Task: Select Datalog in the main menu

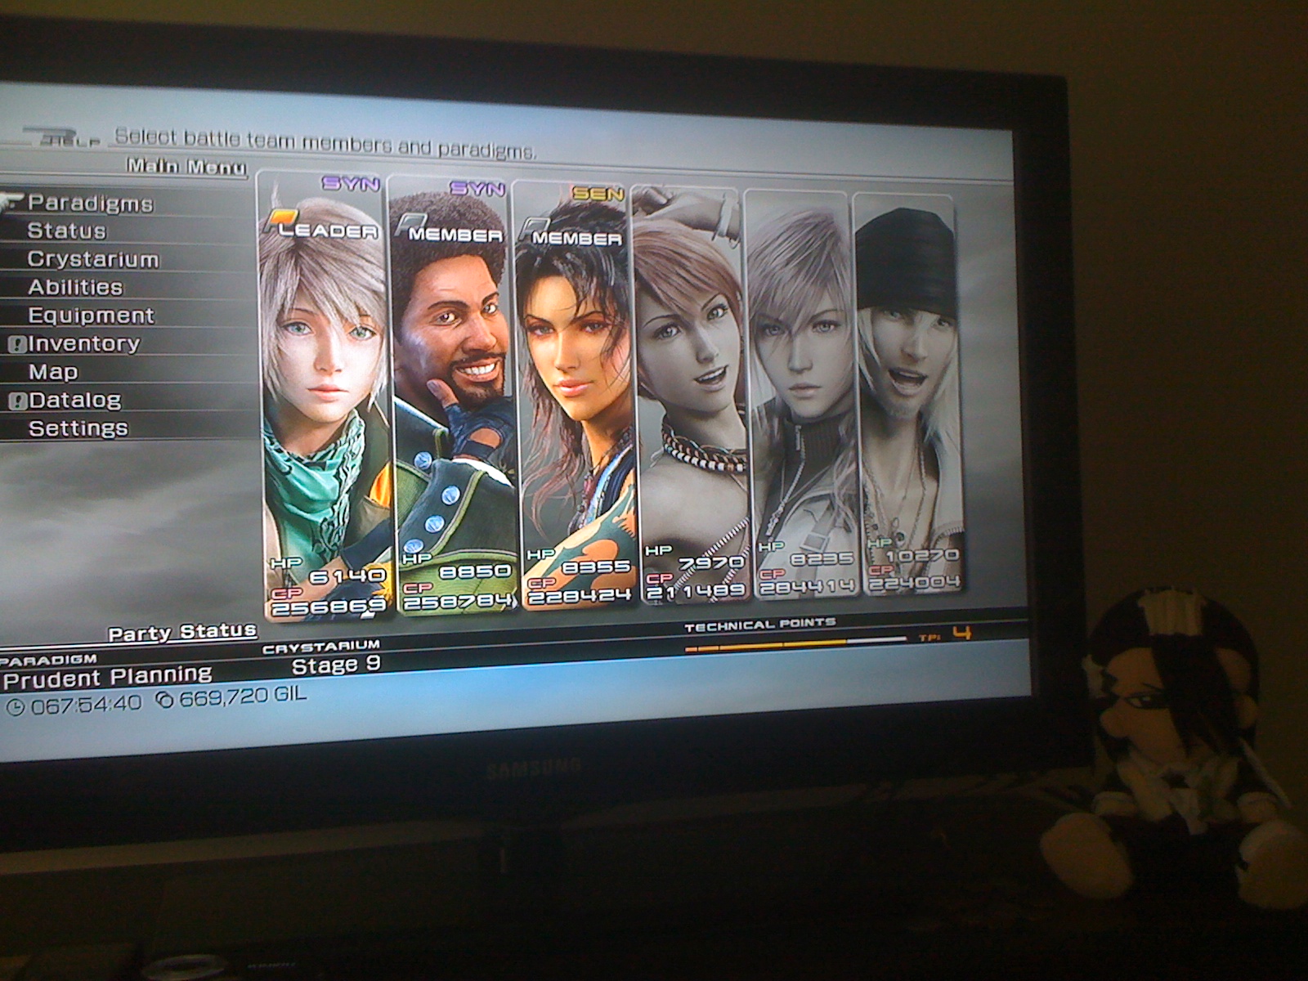Action: tap(75, 400)
